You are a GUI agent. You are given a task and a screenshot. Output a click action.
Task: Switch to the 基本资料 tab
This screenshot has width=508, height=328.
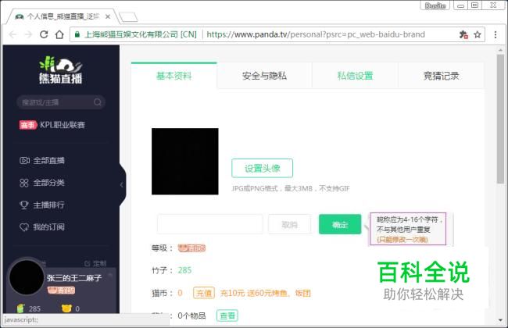point(174,76)
